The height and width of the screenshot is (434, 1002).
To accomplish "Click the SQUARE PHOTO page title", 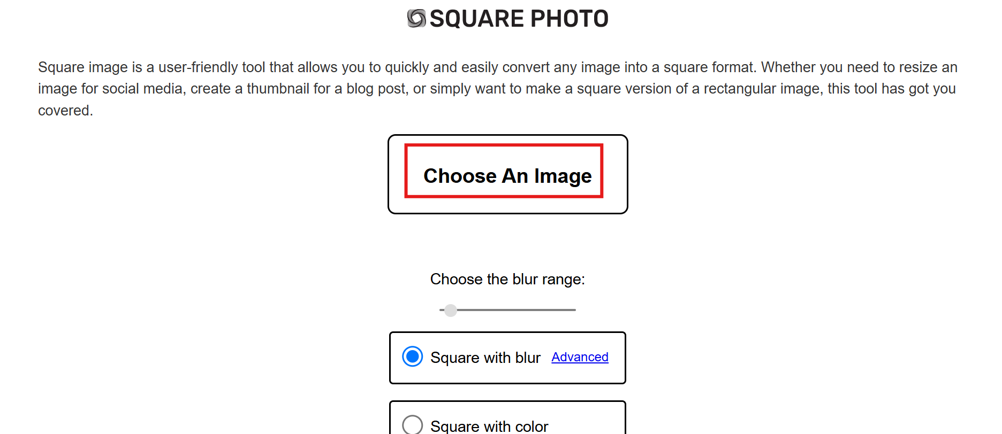I will coord(519,18).
